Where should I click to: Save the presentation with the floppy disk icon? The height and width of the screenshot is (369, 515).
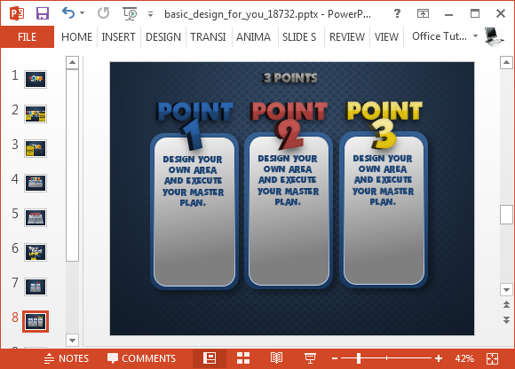click(x=43, y=14)
